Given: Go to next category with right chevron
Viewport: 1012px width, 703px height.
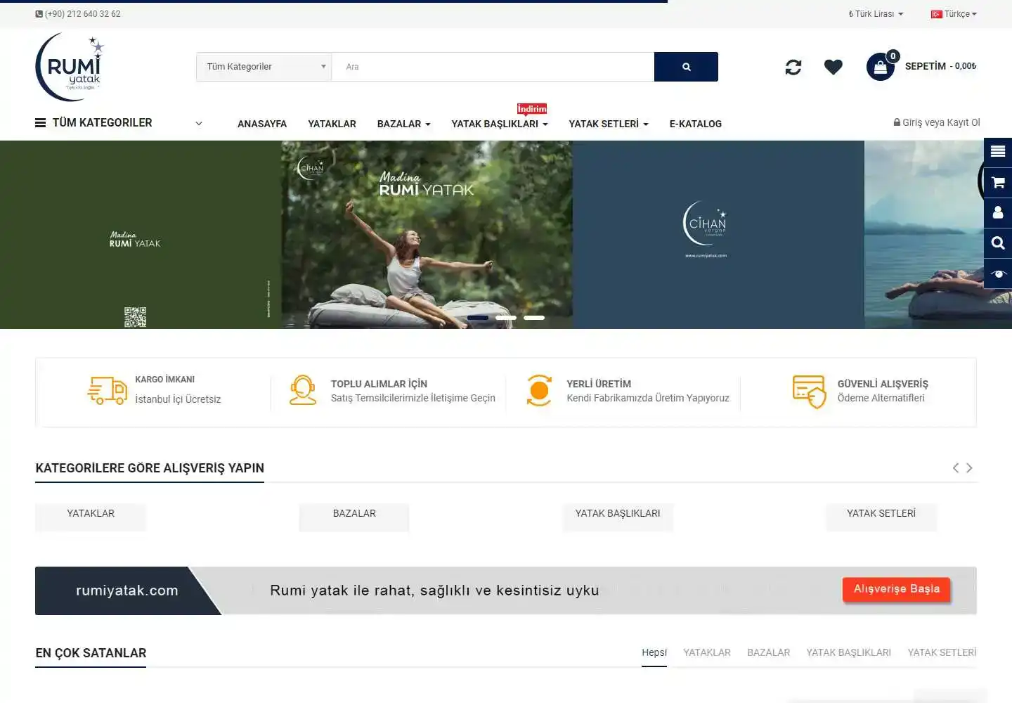Looking at the screenshot, I should (x=969, y=468).
